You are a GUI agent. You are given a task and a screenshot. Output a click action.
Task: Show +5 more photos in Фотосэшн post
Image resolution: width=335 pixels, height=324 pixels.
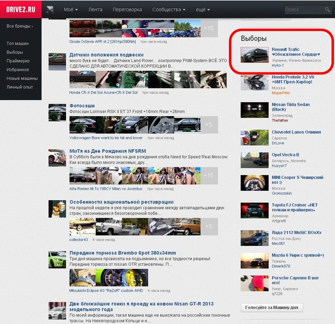209,125
